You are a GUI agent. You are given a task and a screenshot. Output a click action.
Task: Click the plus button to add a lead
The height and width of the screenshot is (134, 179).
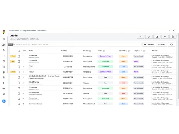(x=165, y=37)
